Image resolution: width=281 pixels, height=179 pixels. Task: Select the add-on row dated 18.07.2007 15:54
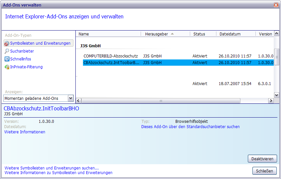pos(178,84)
